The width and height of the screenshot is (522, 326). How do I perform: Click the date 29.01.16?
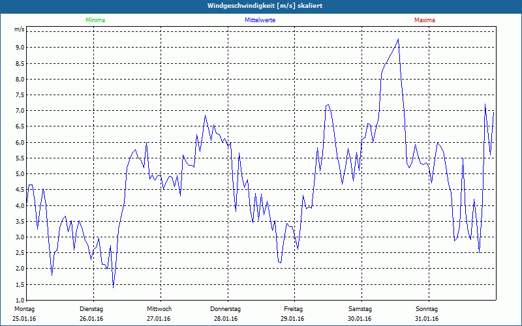point(292,319)
